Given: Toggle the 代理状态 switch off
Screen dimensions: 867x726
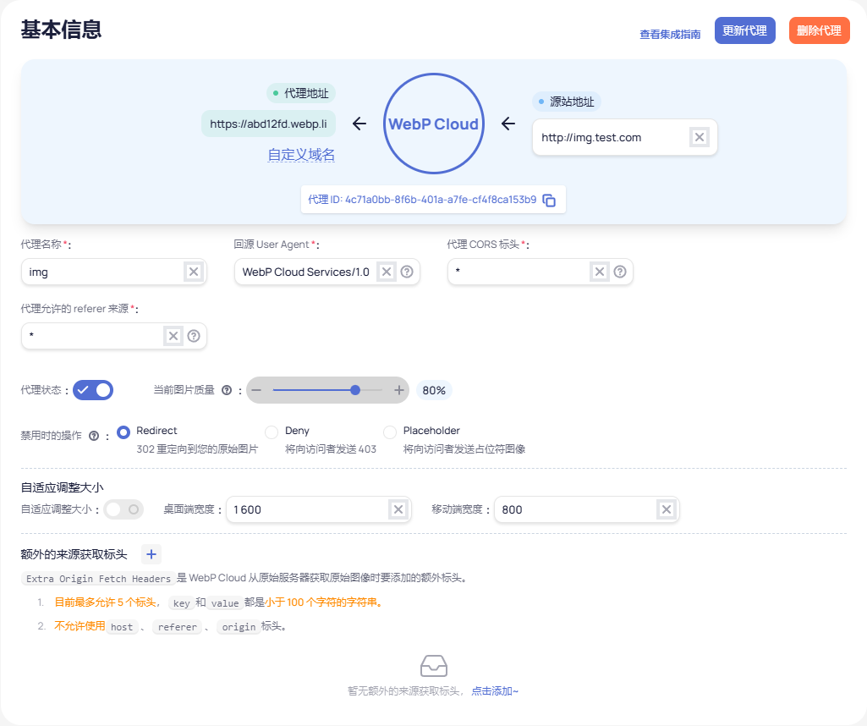Looking at the screenshot, I should [93, 390].
